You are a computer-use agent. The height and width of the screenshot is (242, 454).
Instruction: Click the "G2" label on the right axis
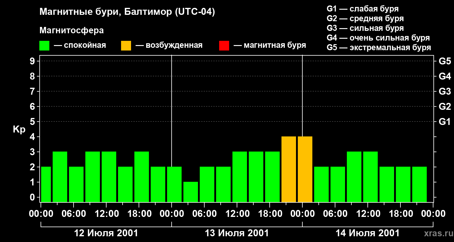coord(445,106)
